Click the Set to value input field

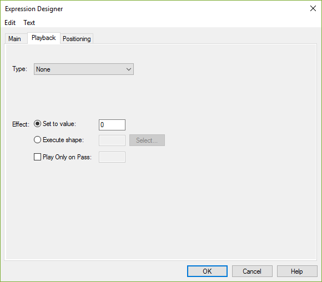[112, 125]
